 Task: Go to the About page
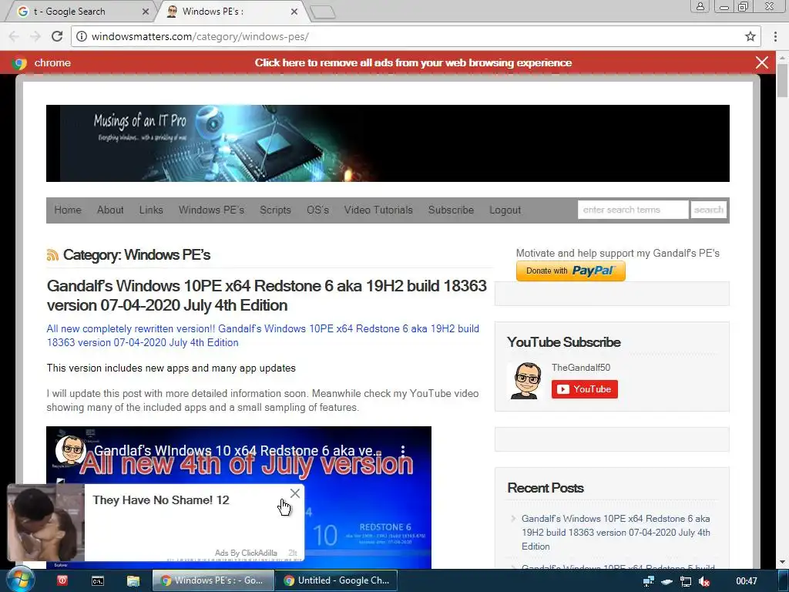tap(110, 210)
